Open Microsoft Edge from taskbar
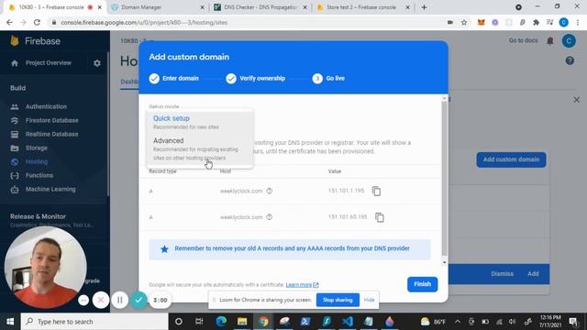The width and height of the screenshot is (587, 330). [221, 322]
